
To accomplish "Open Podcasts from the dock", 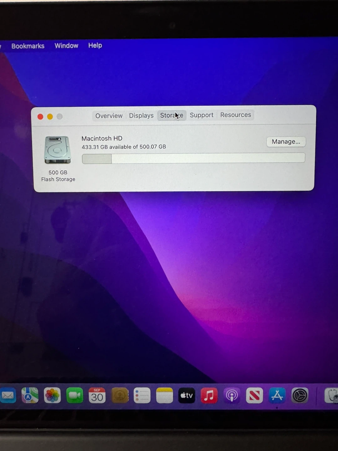I will coord(232,396).
